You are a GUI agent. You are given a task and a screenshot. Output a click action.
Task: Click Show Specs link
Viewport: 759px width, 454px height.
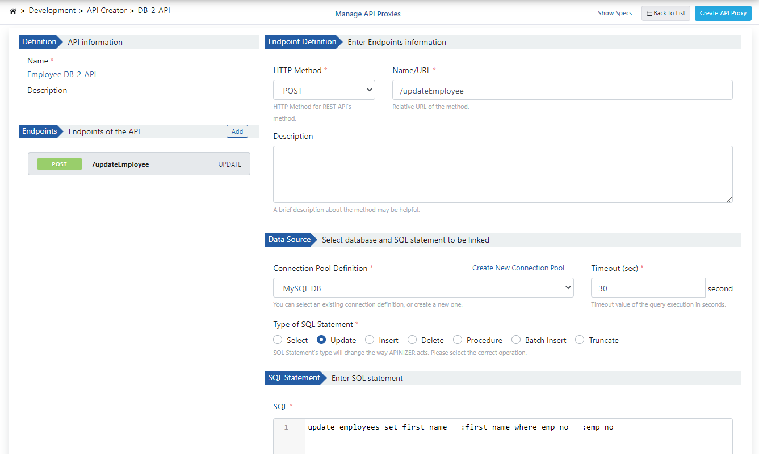click(615, 13)
